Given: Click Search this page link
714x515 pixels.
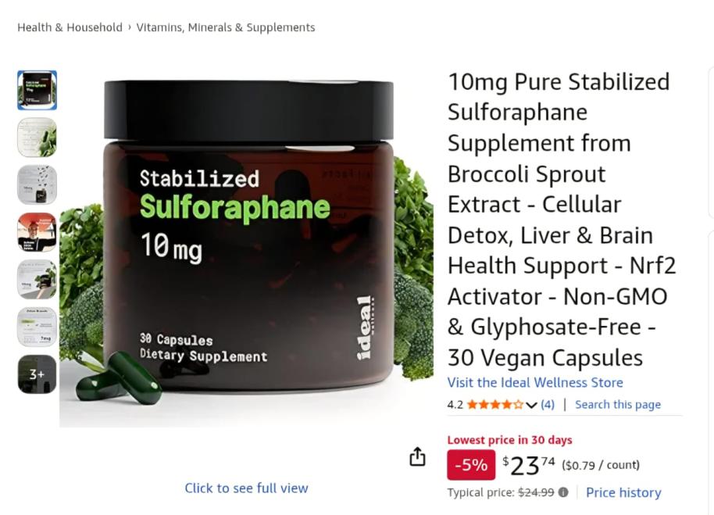Looking at the screenshot, I should [x=618, y=404].
